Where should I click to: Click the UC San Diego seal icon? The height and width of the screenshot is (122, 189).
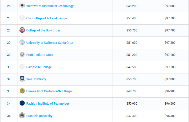point(22,91)
